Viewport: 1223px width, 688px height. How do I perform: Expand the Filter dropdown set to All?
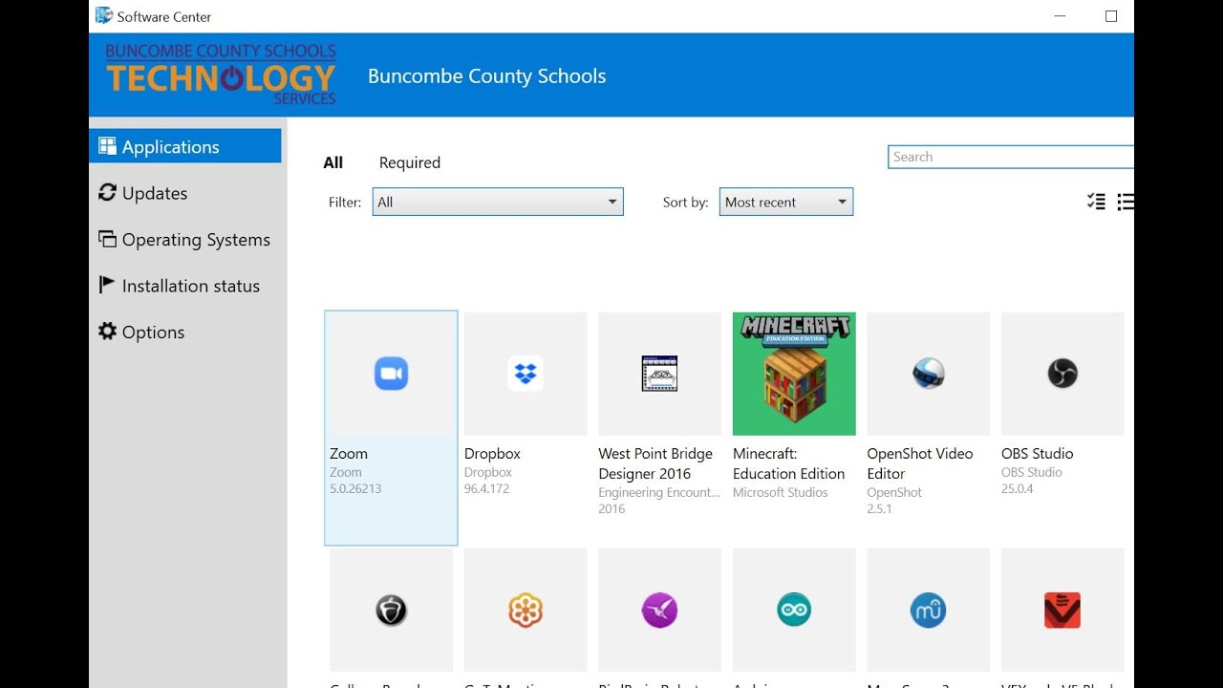click(x=498, y=202)
